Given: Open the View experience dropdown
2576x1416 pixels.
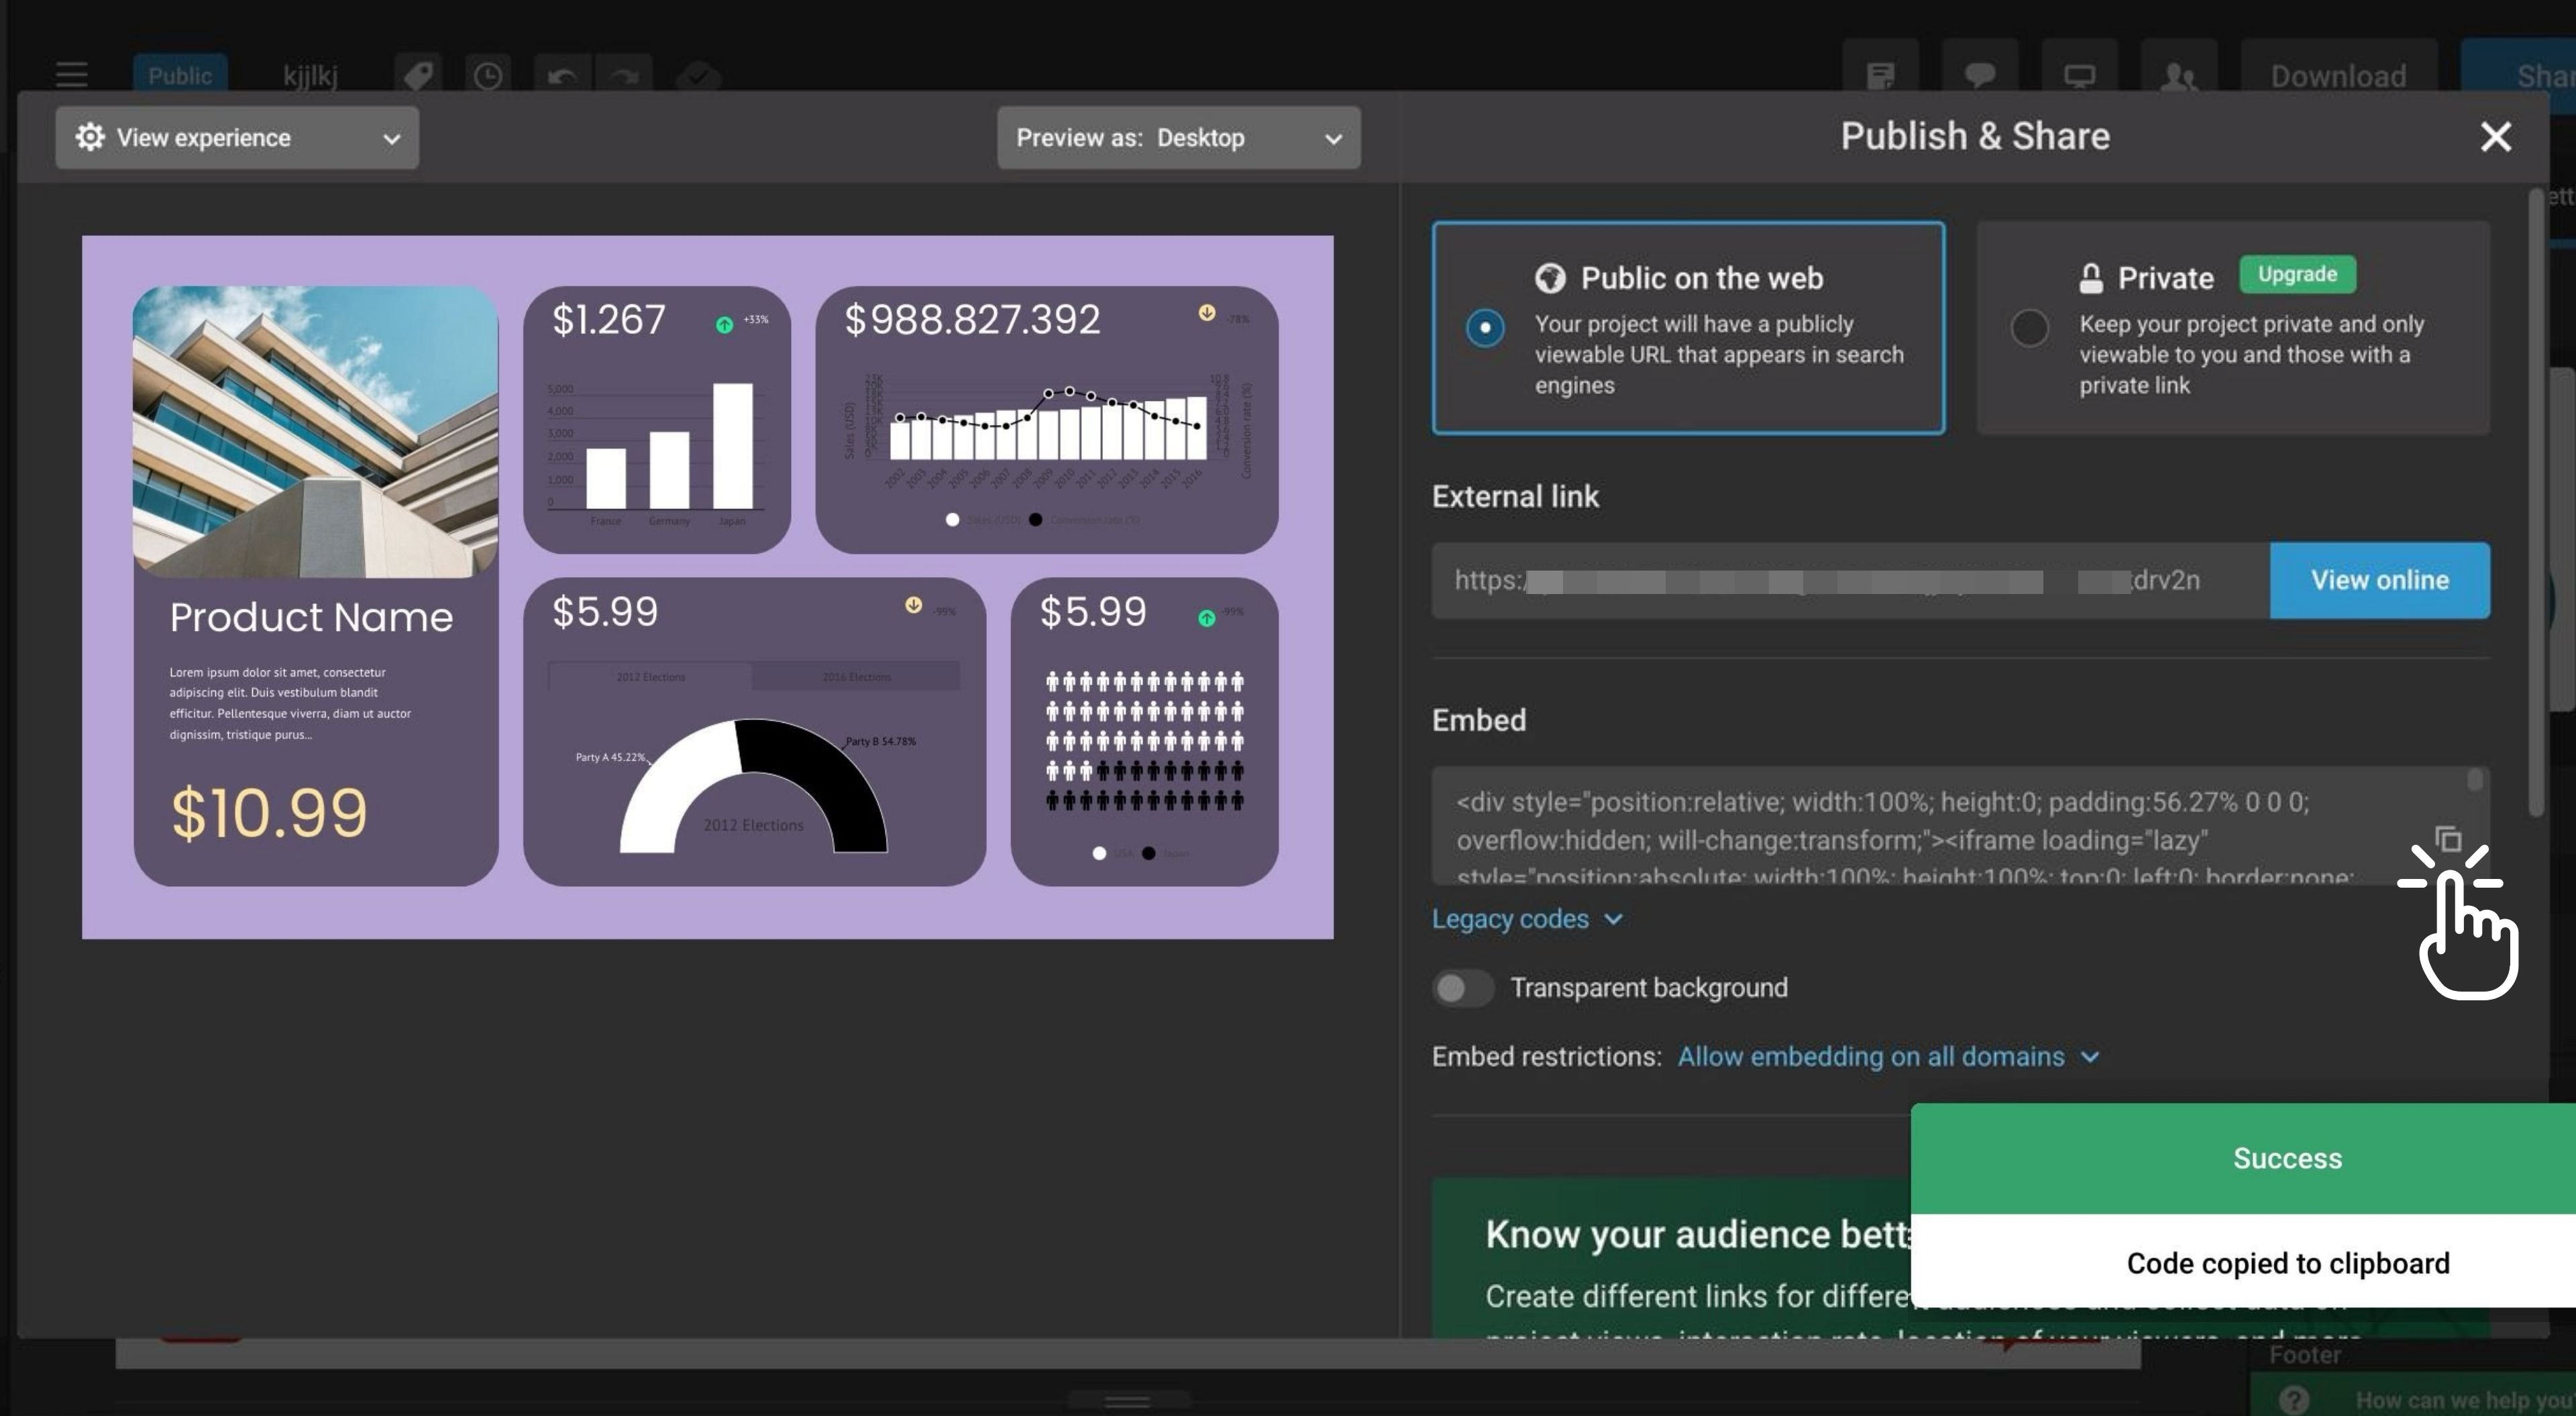Looking at the screenshot, I should (x=237, y=138).
